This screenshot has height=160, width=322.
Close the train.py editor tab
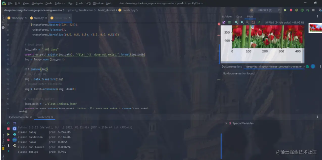46,18
